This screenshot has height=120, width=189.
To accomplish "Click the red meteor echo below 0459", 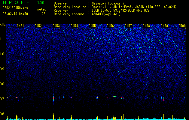I will click(163, 99).
